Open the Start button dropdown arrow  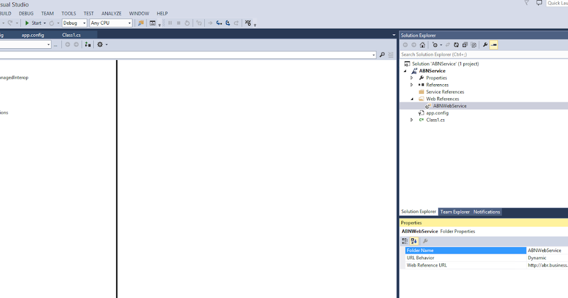tap(44, 23)
